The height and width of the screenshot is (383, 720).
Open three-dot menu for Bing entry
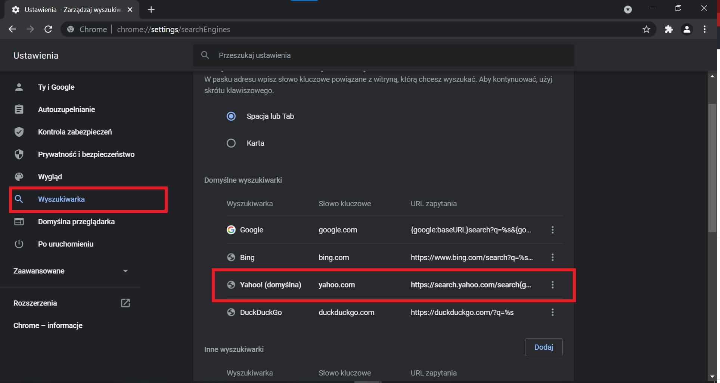pyautogui.click(x=553, y=257)
